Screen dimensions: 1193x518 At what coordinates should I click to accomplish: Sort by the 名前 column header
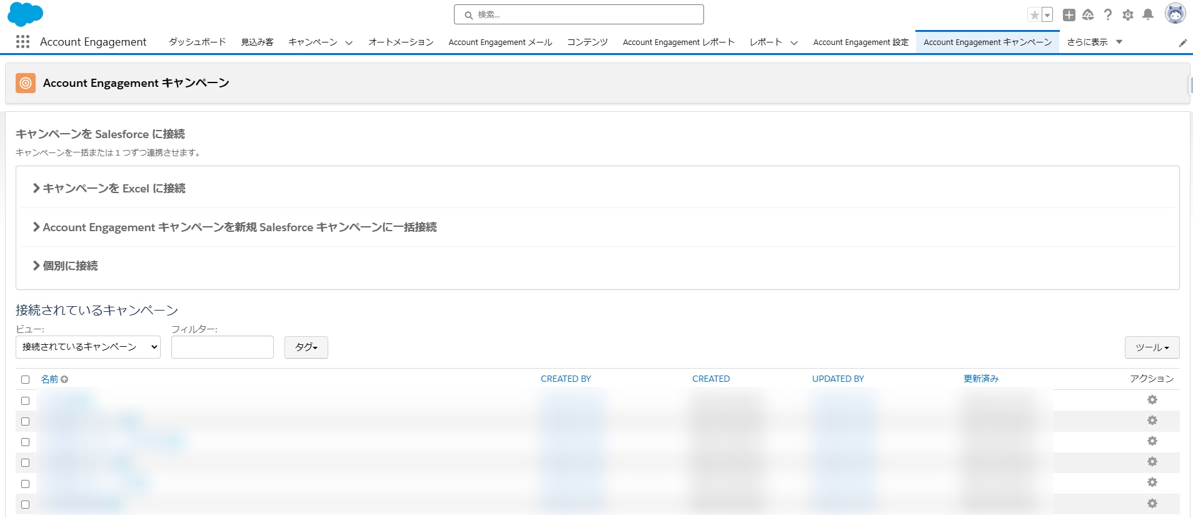pyautogui.click(x=49, y=379)
